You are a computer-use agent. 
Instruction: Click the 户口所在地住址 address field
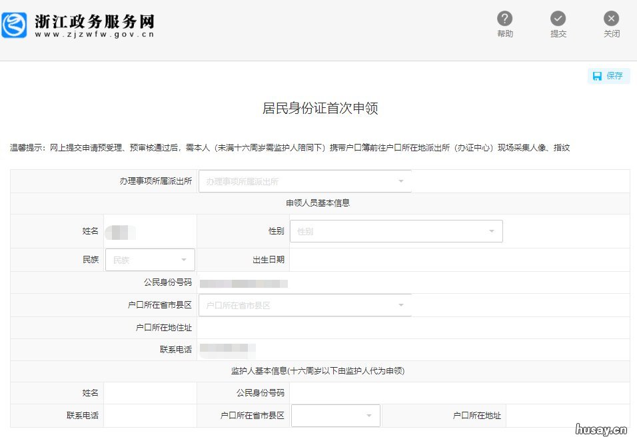tap(413, 327)
